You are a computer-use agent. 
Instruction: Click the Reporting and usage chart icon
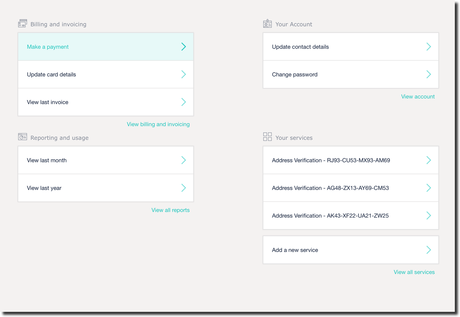22,137
